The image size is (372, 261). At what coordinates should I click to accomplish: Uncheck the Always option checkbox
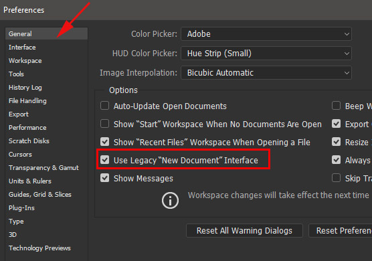click(x=336, y=160)
